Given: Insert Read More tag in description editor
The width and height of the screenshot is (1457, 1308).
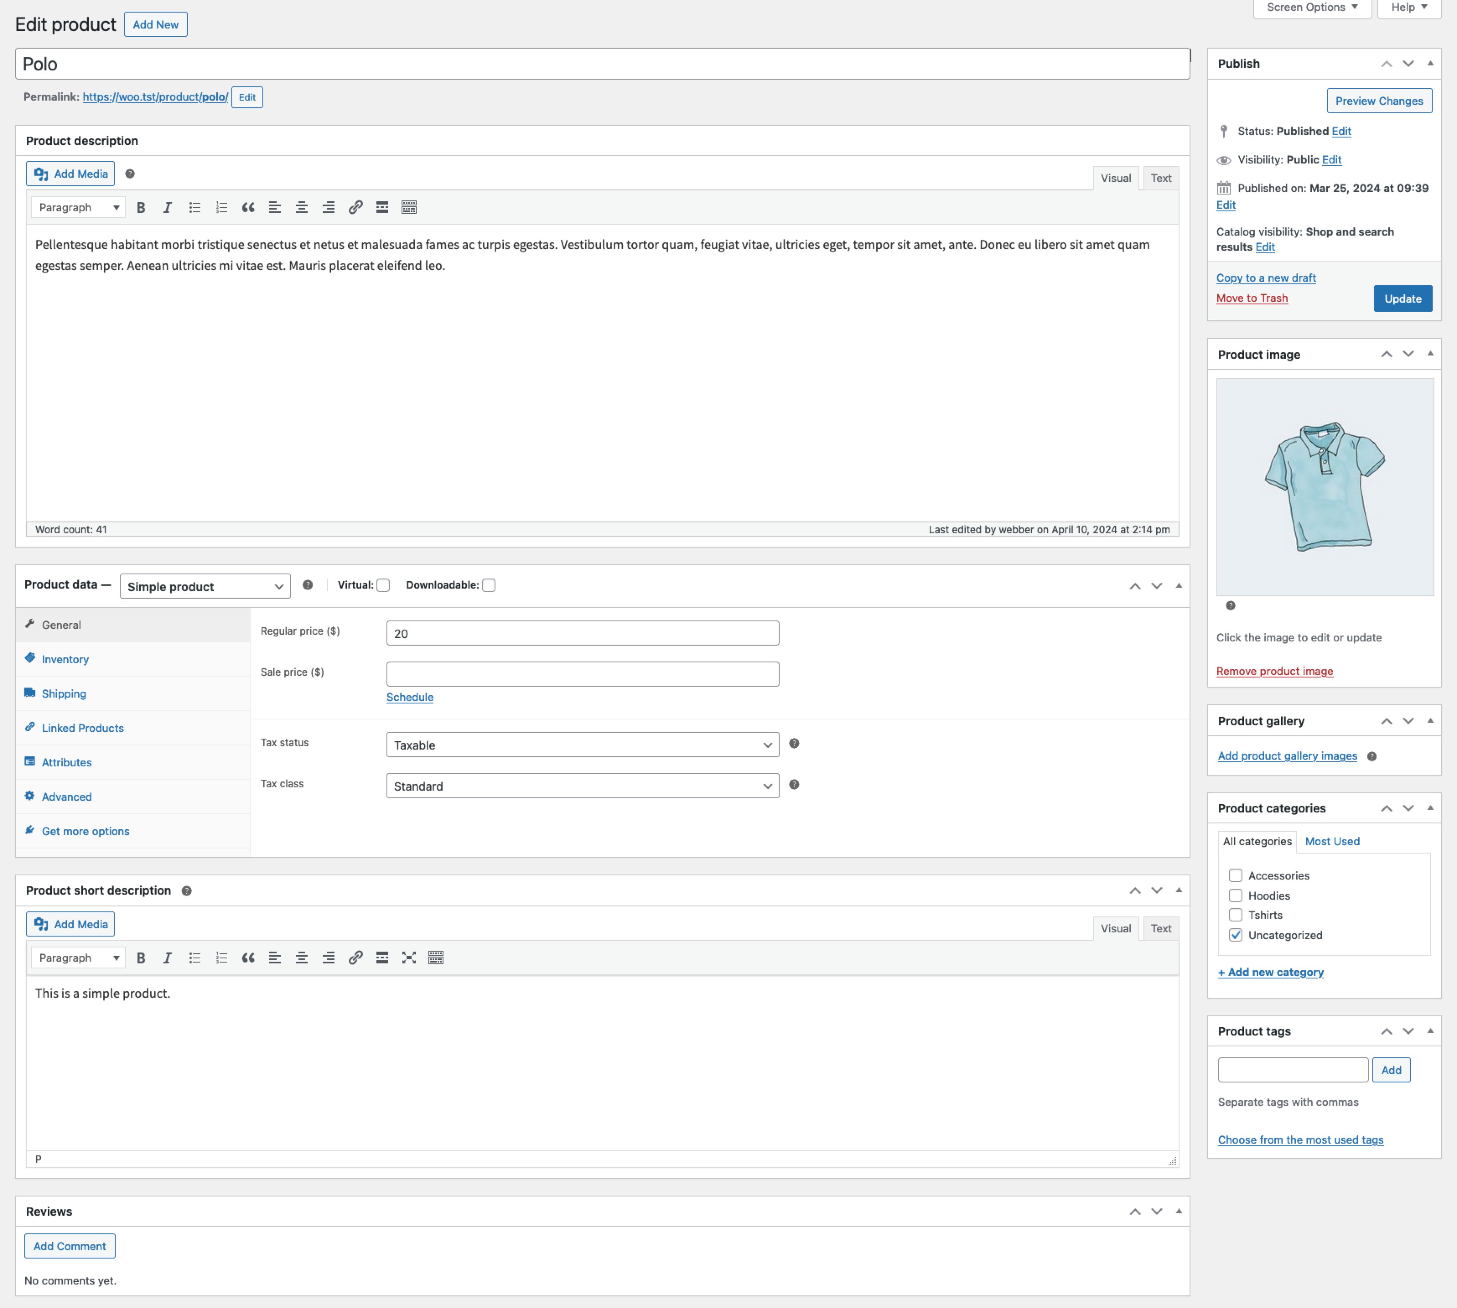Looking at the screenshot, I should click(x=382, y=208).
